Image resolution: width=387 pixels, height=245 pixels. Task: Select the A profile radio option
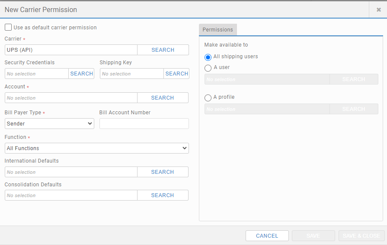click(208, 97)
